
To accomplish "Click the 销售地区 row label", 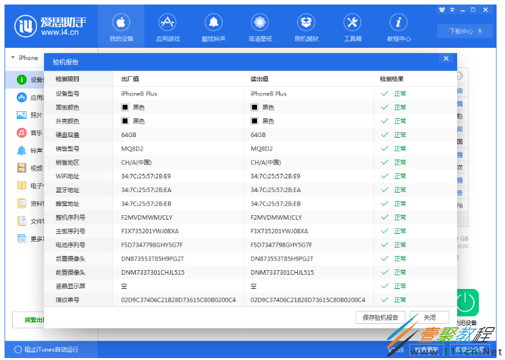I will click(67, 163).
